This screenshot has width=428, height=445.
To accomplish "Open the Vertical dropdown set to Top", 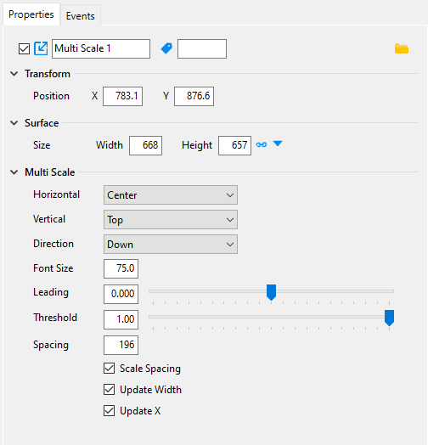I will click(x=171, y=220).
